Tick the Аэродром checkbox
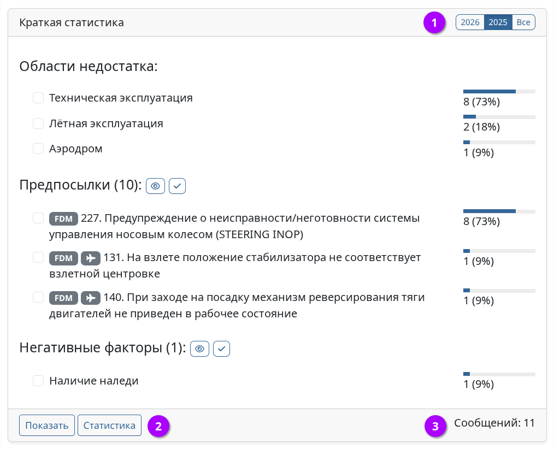Image resolution: width=554 pixels, height=449 pixels. click(38, 149)
